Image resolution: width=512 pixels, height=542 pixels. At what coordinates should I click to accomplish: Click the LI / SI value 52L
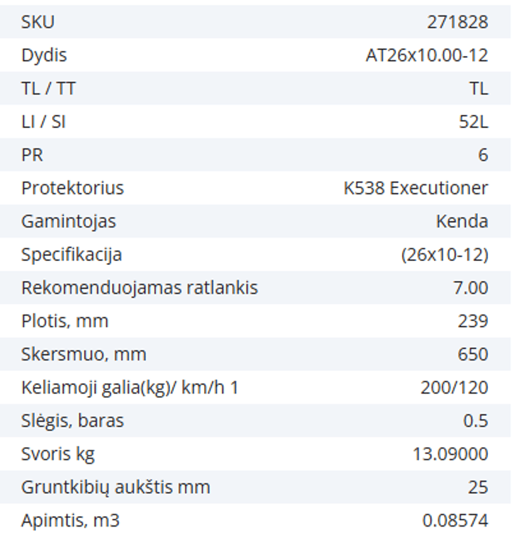coord(473,121)
